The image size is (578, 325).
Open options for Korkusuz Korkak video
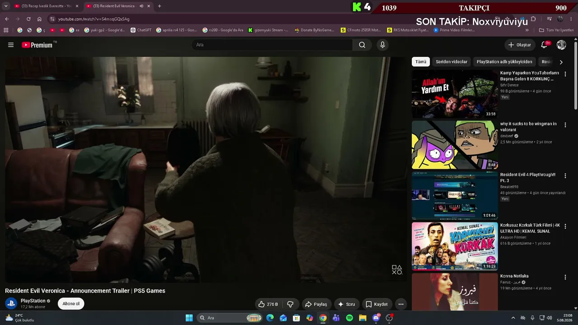click(565, 226)
